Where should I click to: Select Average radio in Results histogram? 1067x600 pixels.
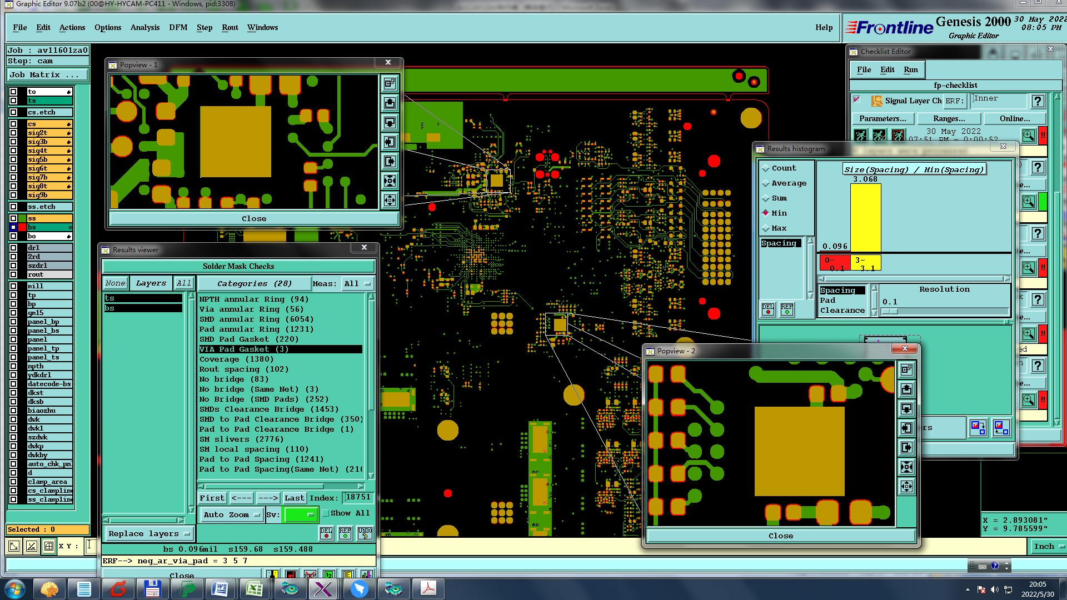(766, 183)
